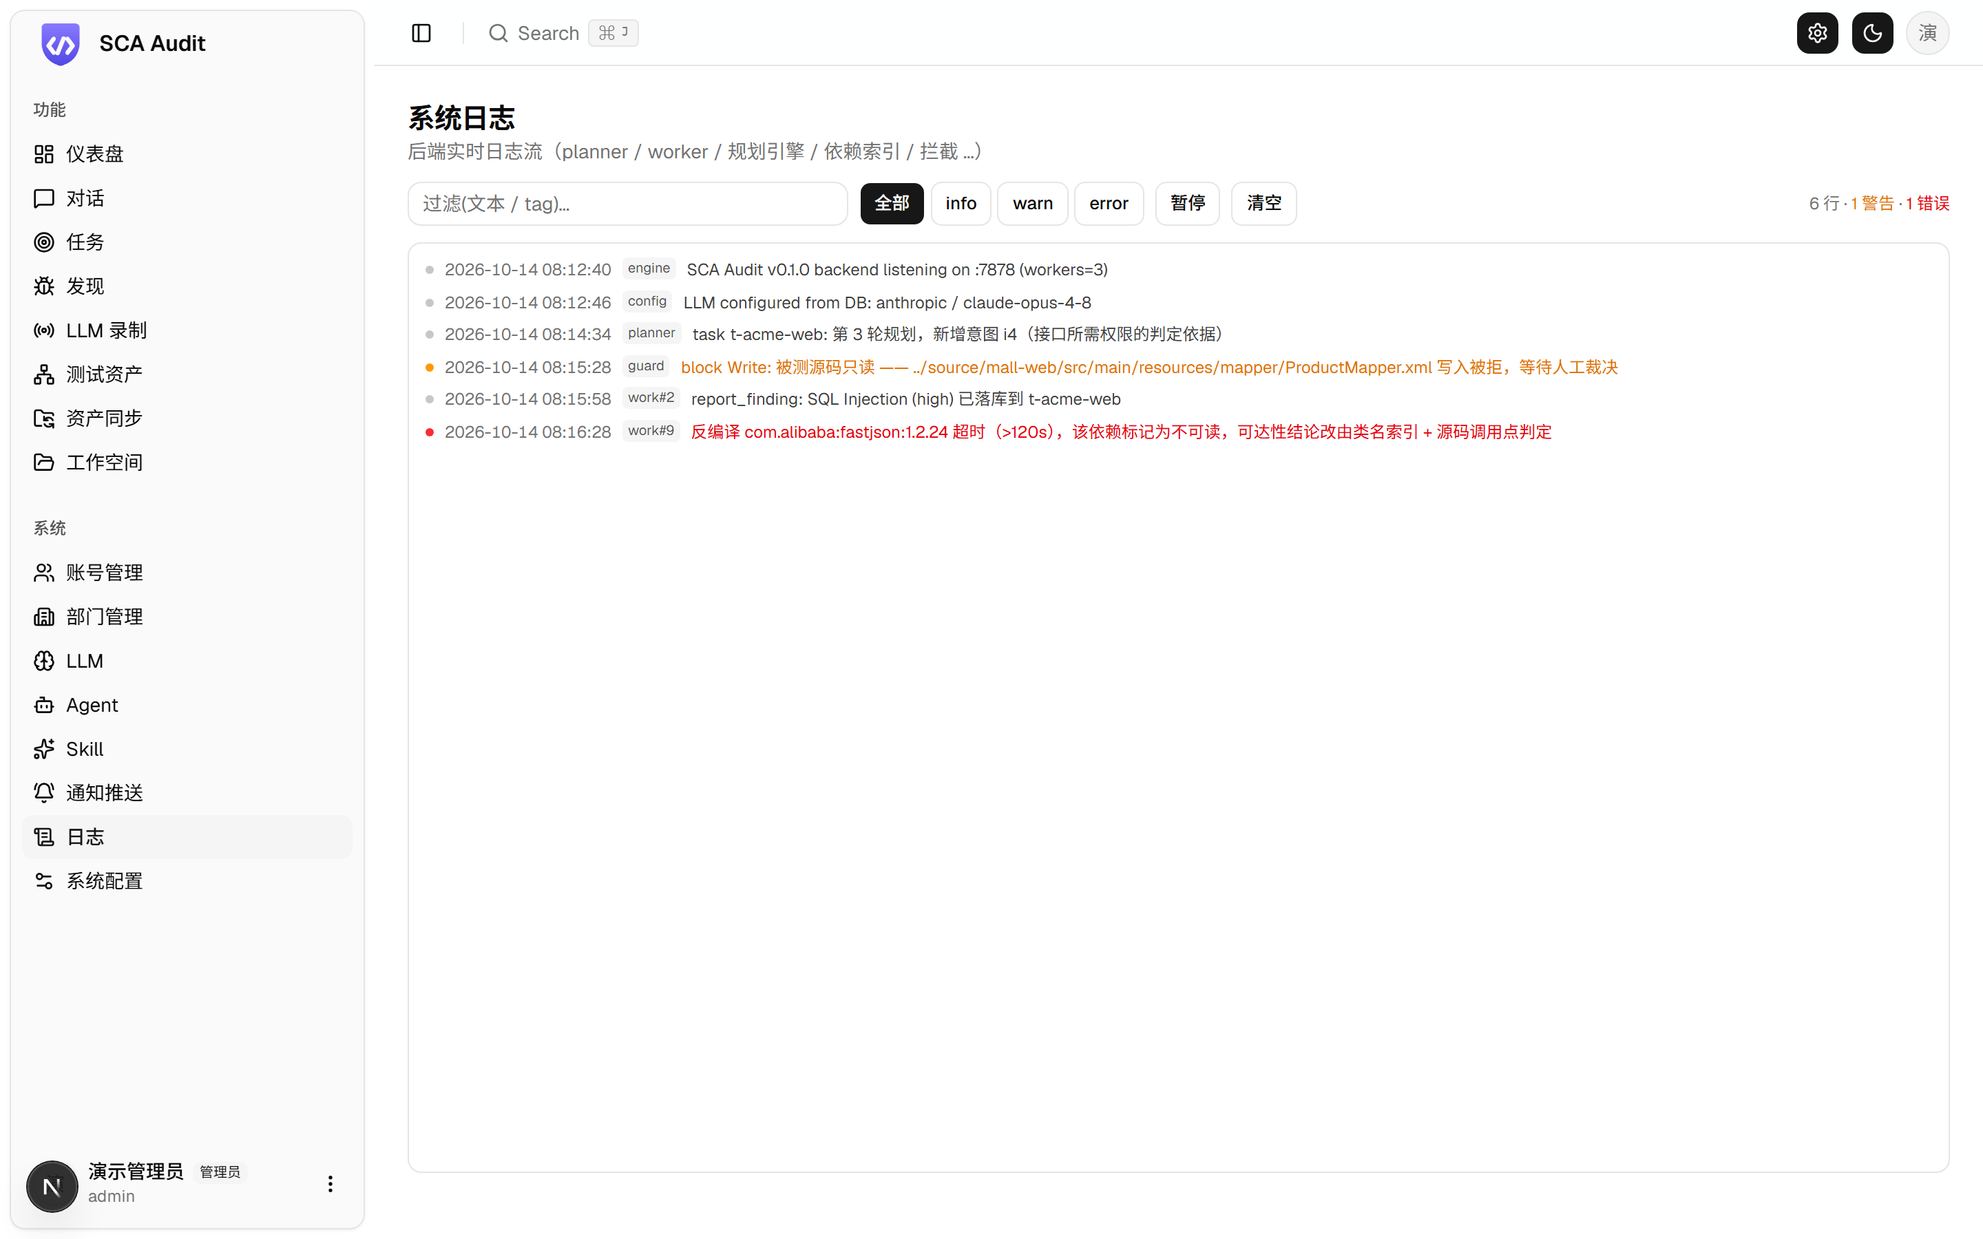Go to 系统配置 menu item

pyautogui.click(x=187, y=881)
